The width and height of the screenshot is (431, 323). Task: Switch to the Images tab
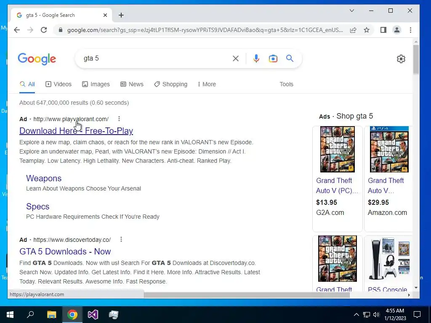(96, 84)
